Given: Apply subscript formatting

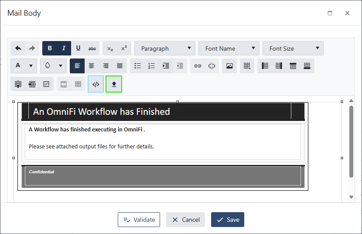Looking at the screenshot, I should 110,48.
